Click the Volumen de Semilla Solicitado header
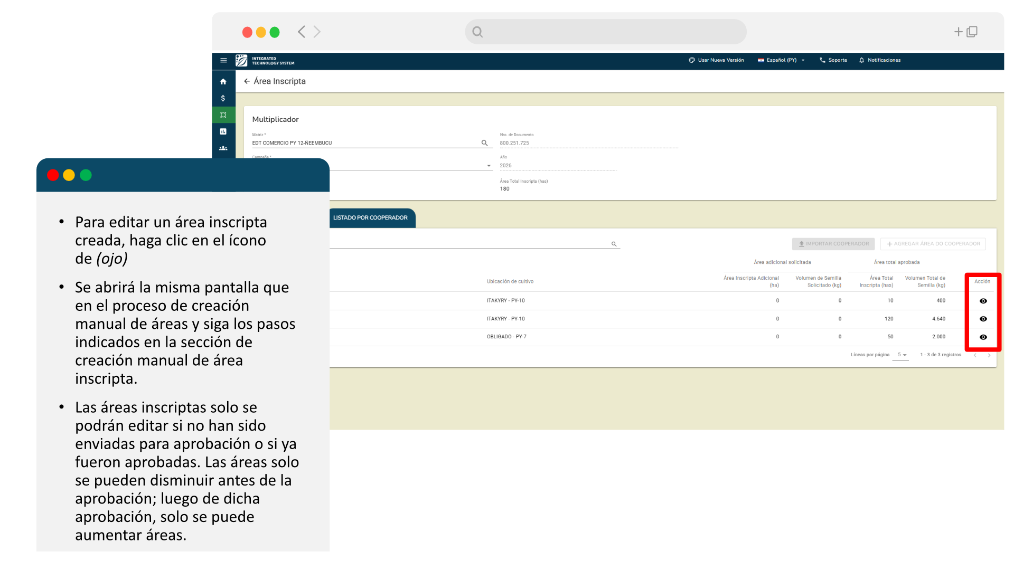 818,282
